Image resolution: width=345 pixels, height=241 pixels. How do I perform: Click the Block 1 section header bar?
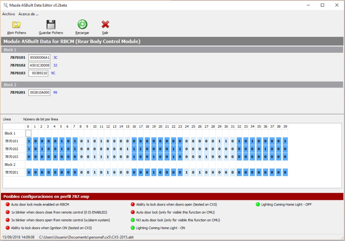coord(172,50)
